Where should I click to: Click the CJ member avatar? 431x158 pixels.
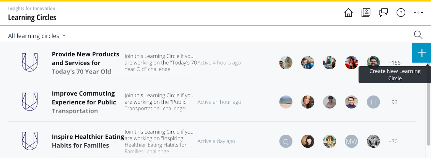click(286, 141)
